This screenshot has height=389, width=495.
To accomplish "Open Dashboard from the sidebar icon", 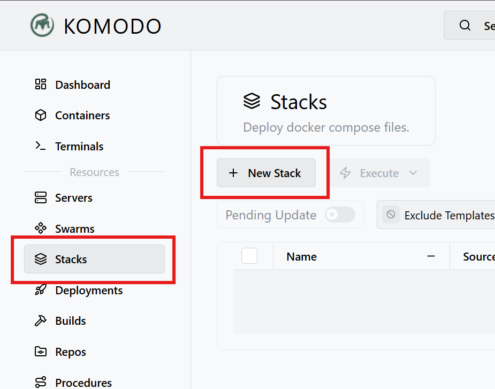I will 41,85.
